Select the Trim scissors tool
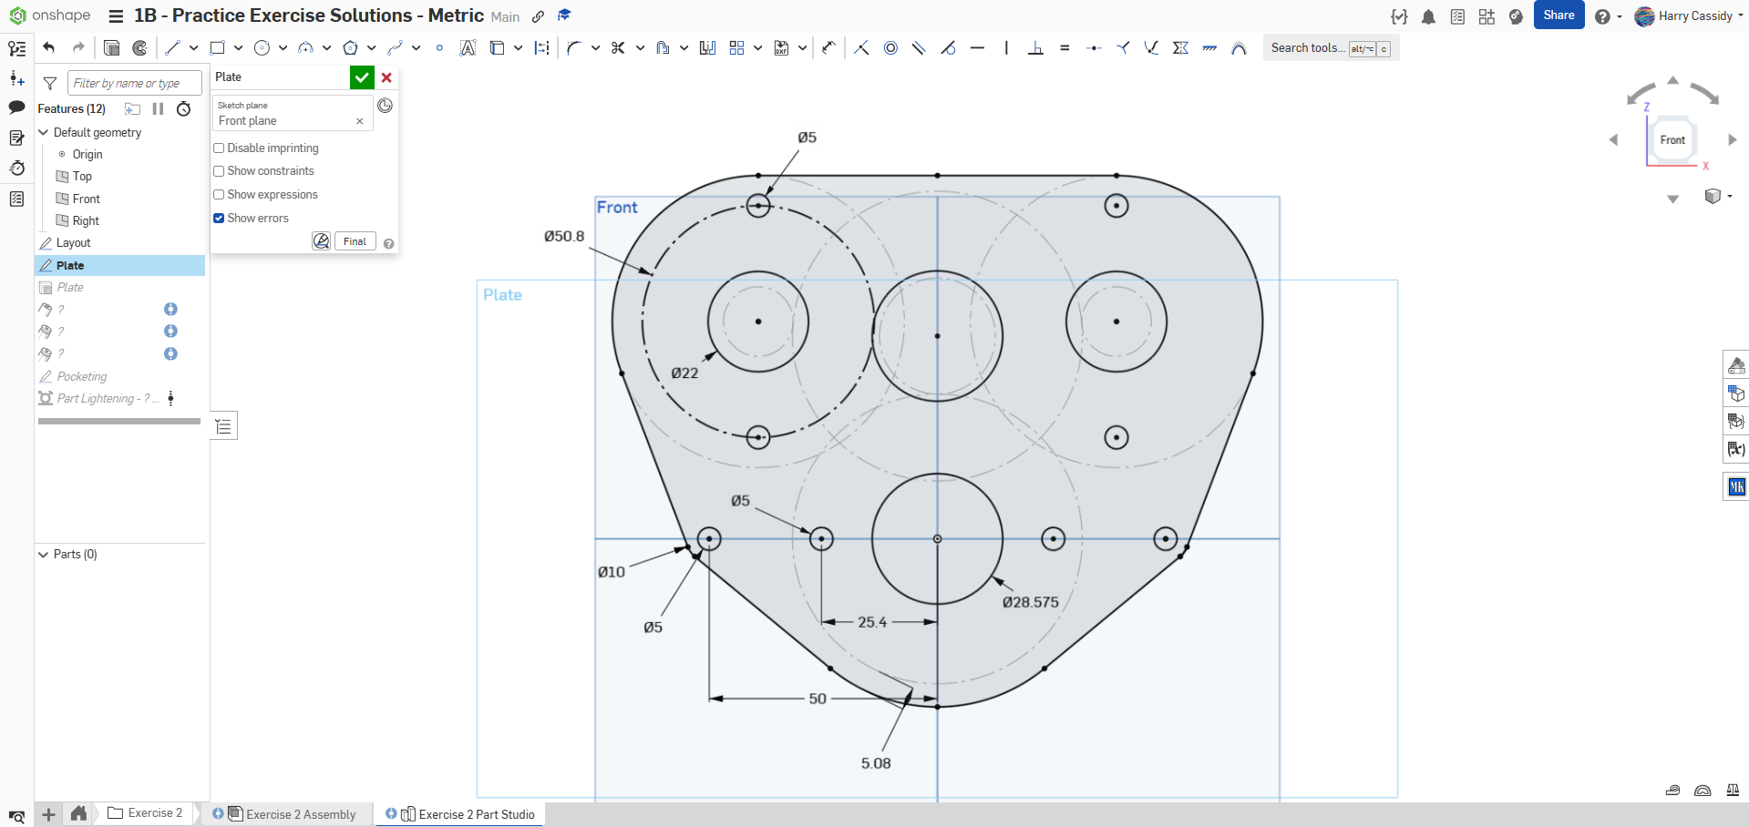This screenshot has width=1749, height=827. [x=618, y=48]
